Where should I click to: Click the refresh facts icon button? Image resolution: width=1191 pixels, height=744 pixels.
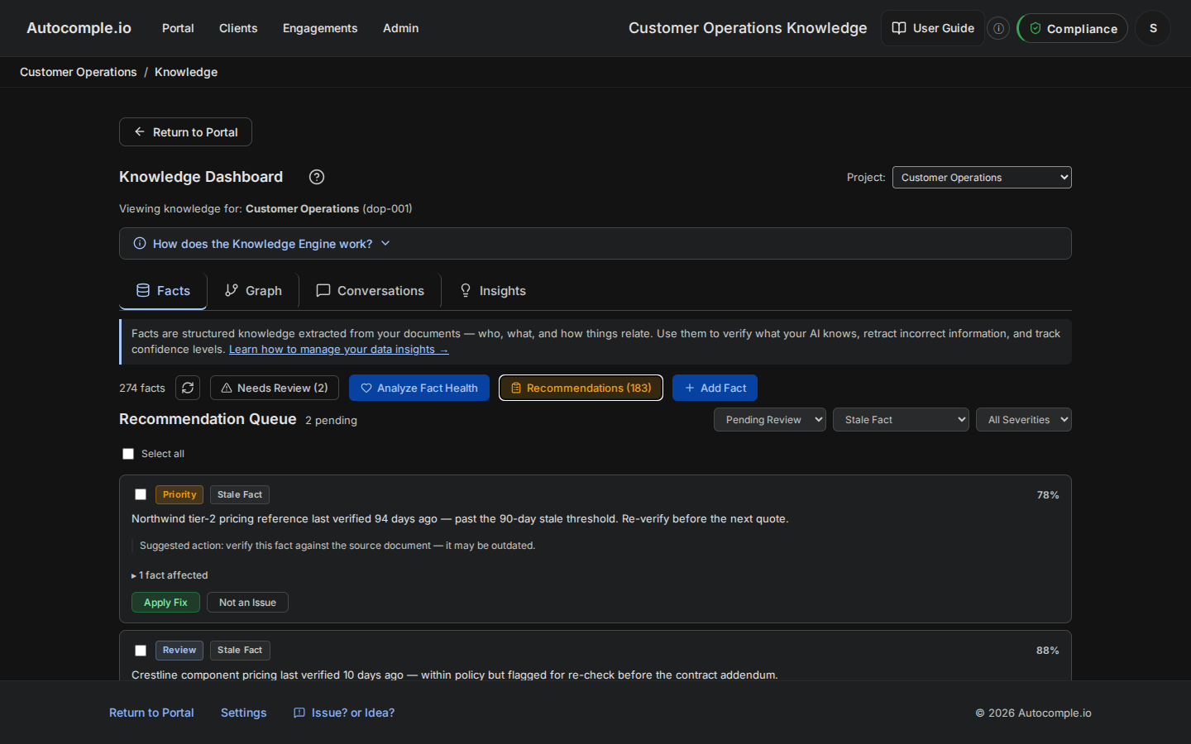(188, 388)
